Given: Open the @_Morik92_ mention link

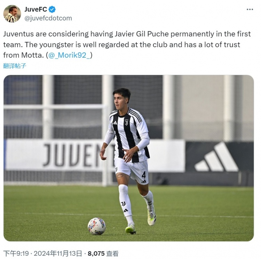Looking at the screenshot, I should pyautogui.click(x=69, y=55).
